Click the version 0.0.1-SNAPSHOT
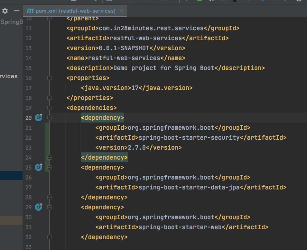This screenshot has height=250, width=307. click(124, 48)
